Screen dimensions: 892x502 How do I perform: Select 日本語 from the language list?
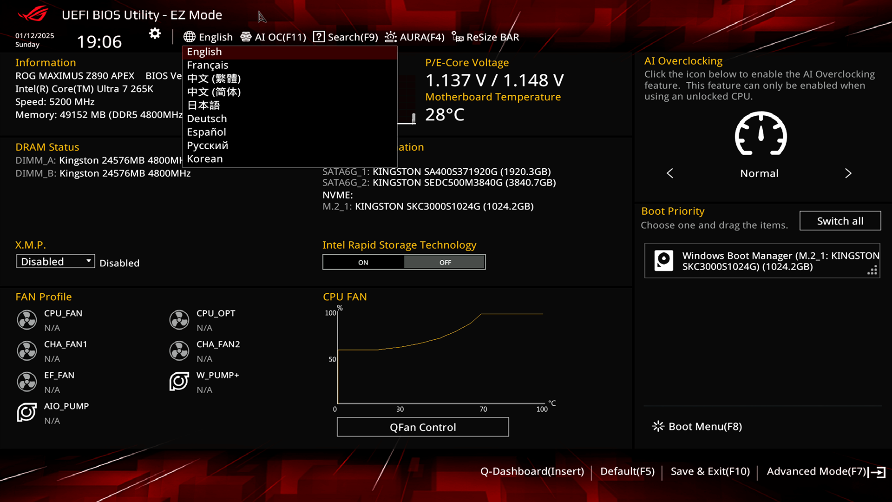pyautogui.click(x=203, y=105)
